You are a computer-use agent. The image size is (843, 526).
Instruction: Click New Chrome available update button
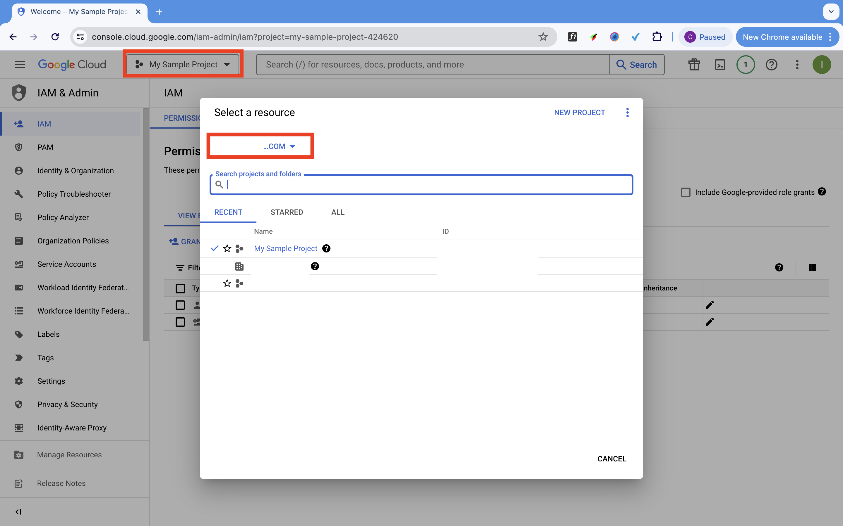(x=787, y=37)
